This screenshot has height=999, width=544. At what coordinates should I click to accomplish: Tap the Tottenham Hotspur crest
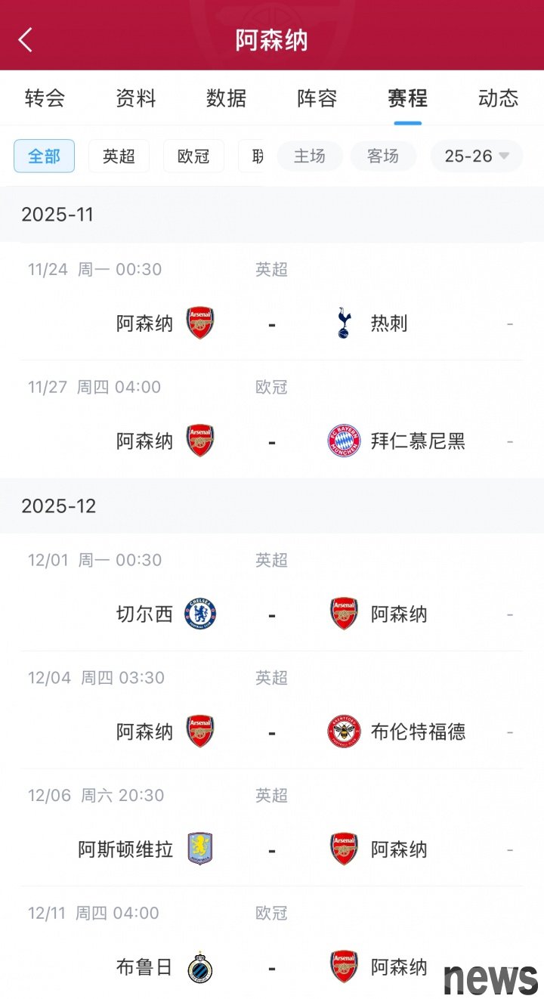coord(344,323)
